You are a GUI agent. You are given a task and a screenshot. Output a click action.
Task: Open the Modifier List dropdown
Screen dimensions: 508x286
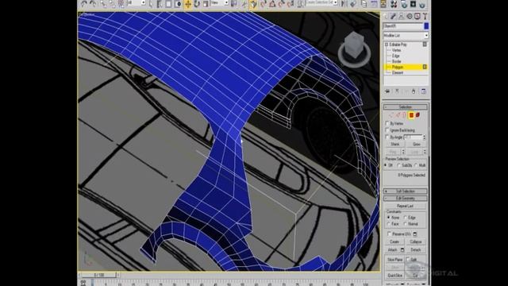[406, 35]
